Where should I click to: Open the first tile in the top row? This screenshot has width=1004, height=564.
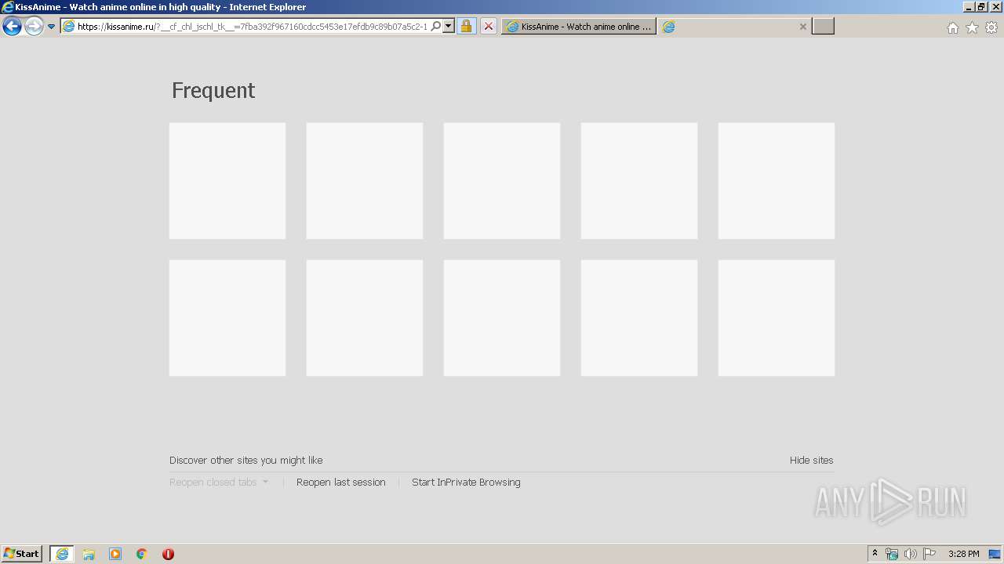227,181
